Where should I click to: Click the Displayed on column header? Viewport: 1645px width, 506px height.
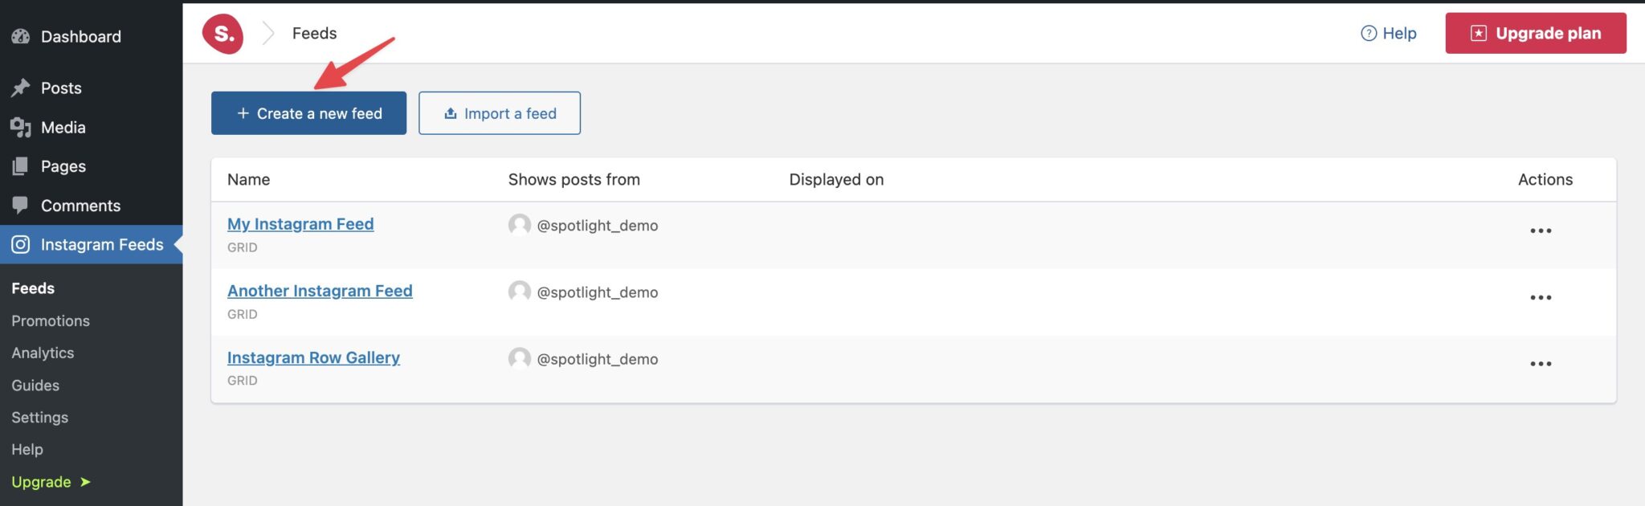(836, 179)
